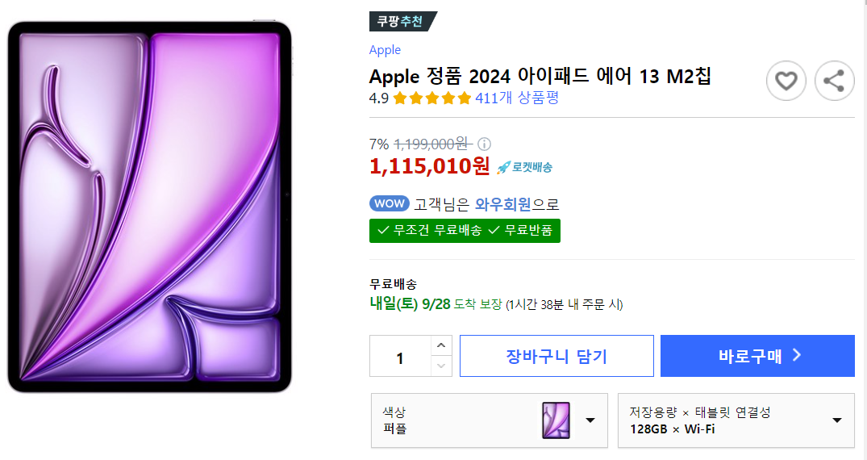Click the 장바구니 담기 button
This screenshot has width=867, height=460.
[556, 356]
